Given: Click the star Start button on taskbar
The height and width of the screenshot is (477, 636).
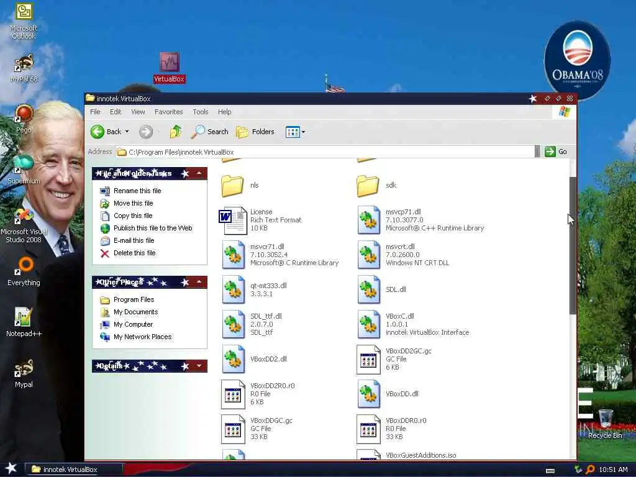Looking at the screenshot, I should [x=11, y=468].
